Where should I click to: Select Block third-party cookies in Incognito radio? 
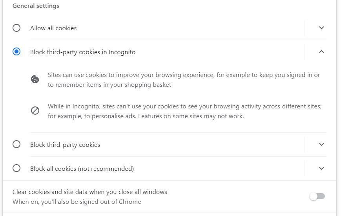[x=16, y=52]
